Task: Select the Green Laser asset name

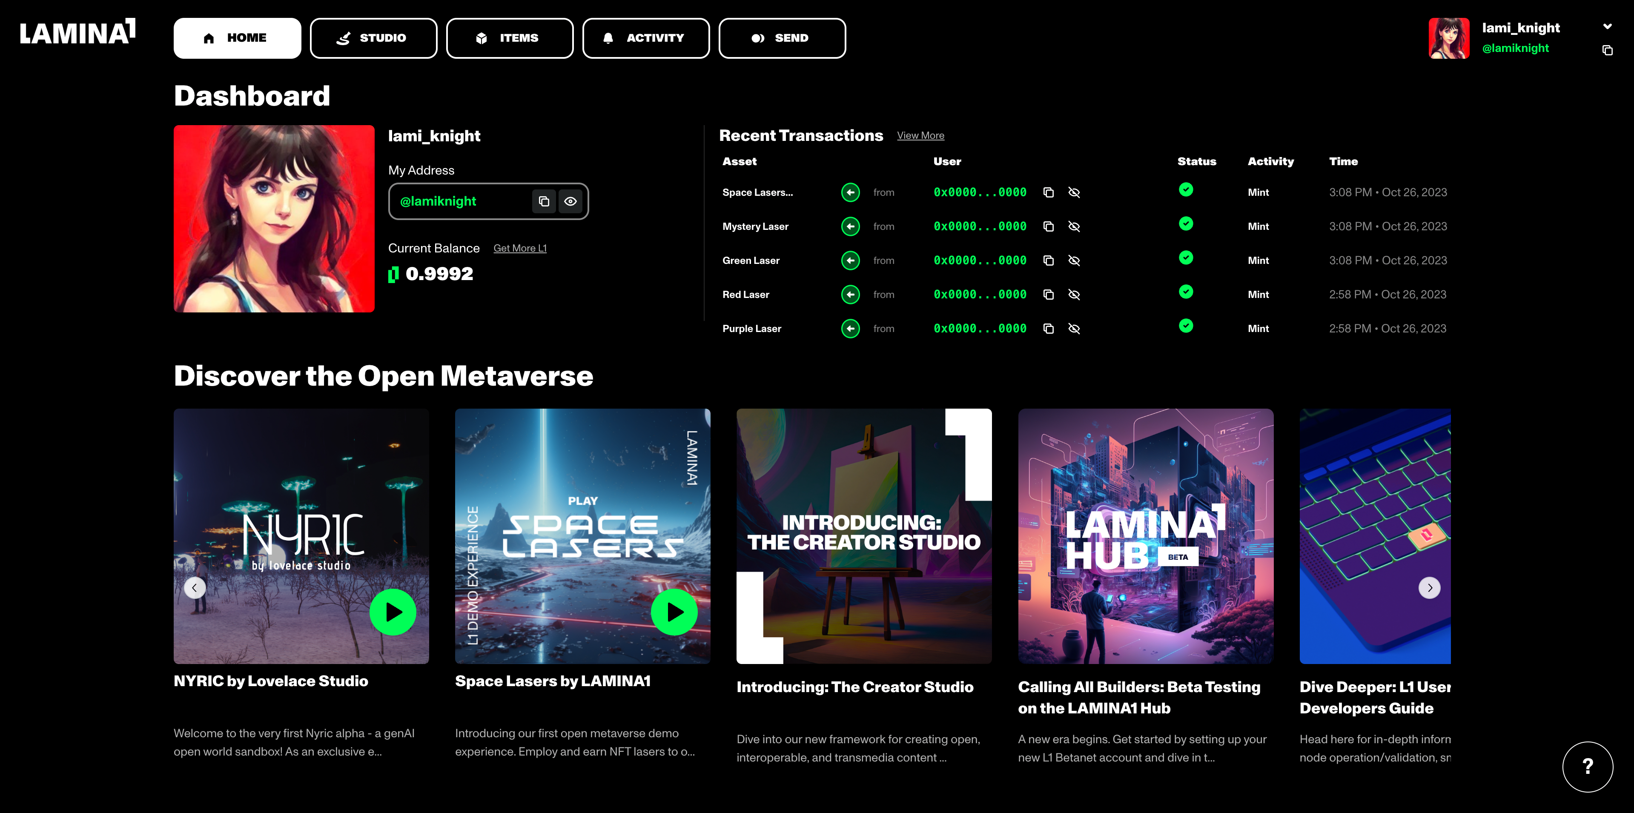Action: tap(751, 261)
